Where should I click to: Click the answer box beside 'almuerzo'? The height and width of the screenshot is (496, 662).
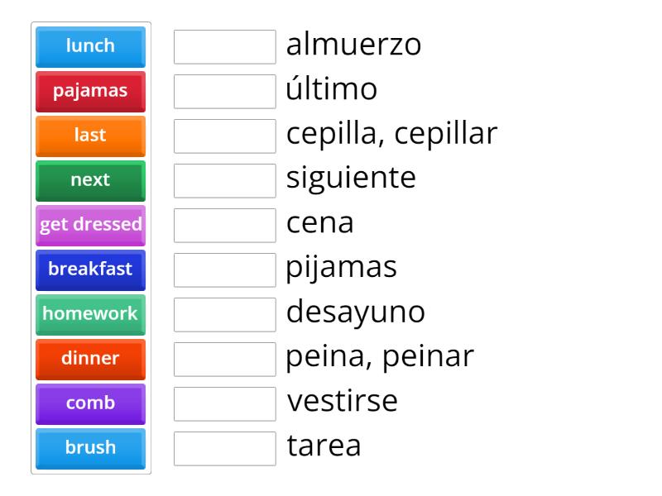click(x=224, y=47)
